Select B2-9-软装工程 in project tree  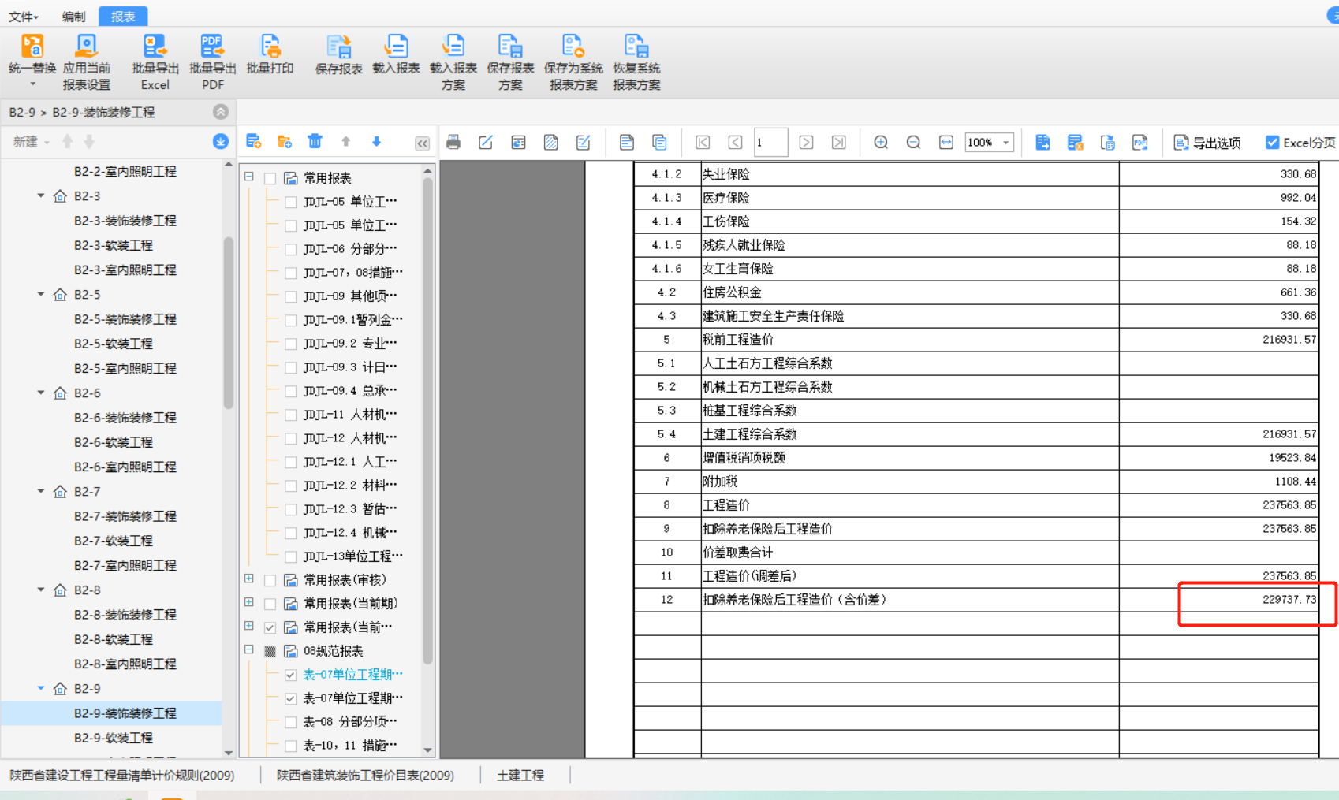(x=113, y=738)
